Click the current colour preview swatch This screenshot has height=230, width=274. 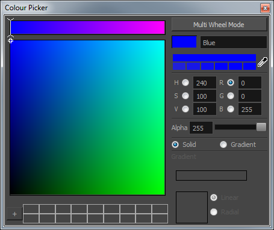[184, 42]
